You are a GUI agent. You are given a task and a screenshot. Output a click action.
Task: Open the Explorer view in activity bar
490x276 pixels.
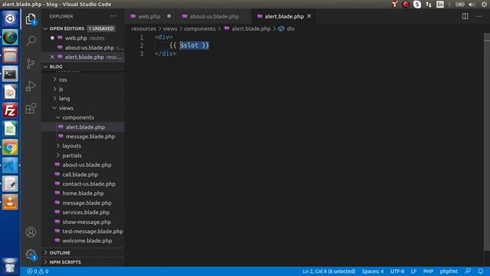[x=31, y=19]
